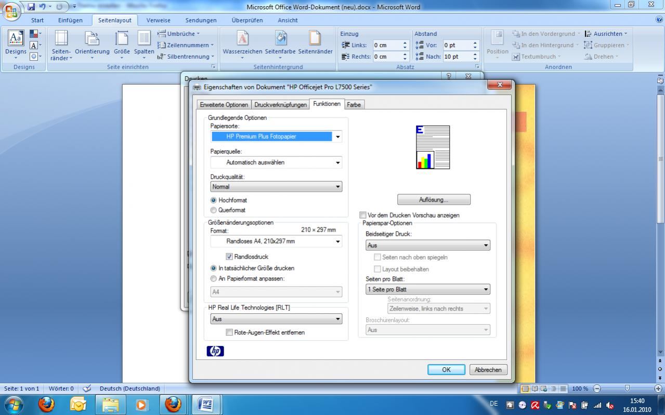Image resolution: width=665 pixels, height=415 pixels.
Task: Switch to Druckverknüpfungen tab
Action: pyautogui.click(x=280, y=104)
